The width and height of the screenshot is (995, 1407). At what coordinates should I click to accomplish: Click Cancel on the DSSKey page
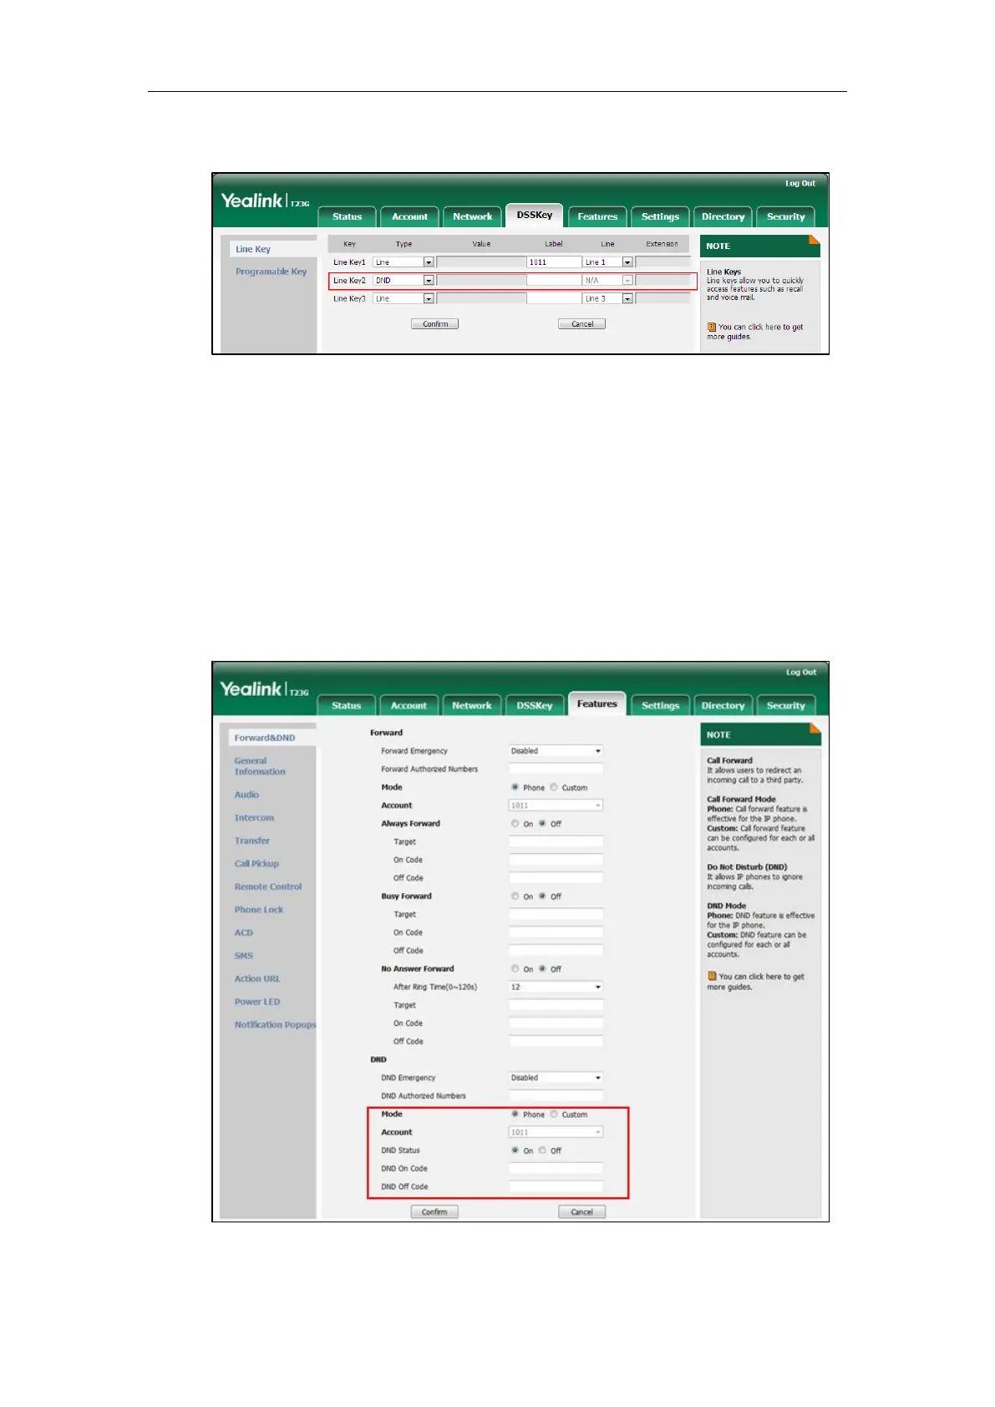tap(581, 324)
